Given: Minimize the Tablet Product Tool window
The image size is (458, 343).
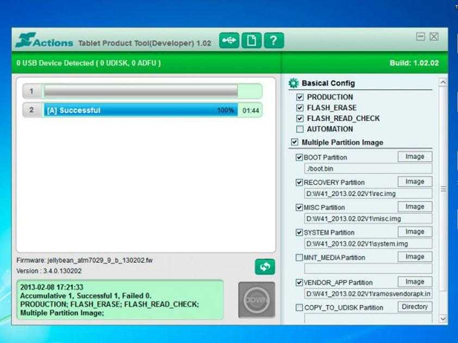Looking at the screenshot, I should tap(420, 37).
